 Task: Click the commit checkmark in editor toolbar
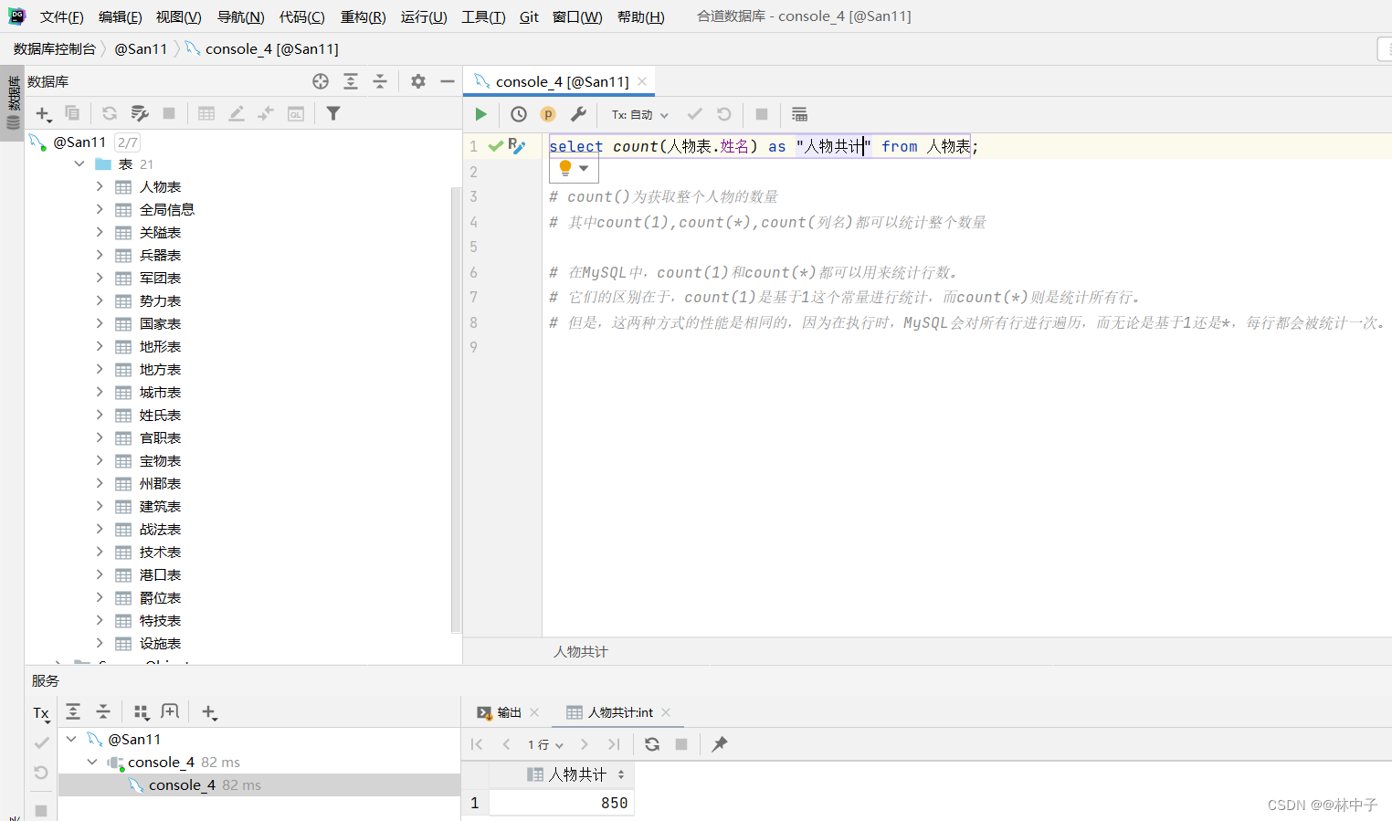pyautogui.click(x=695, y=114)
